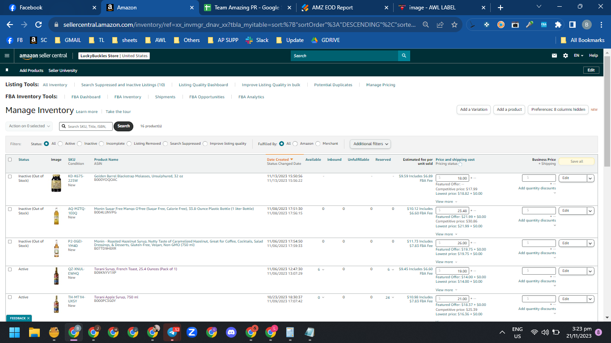Tick the checkbox for Golden Barrel Blackstrap Molasses
Image resolution: width=611 pixels, height=343 pixels.
click(10, 176)
